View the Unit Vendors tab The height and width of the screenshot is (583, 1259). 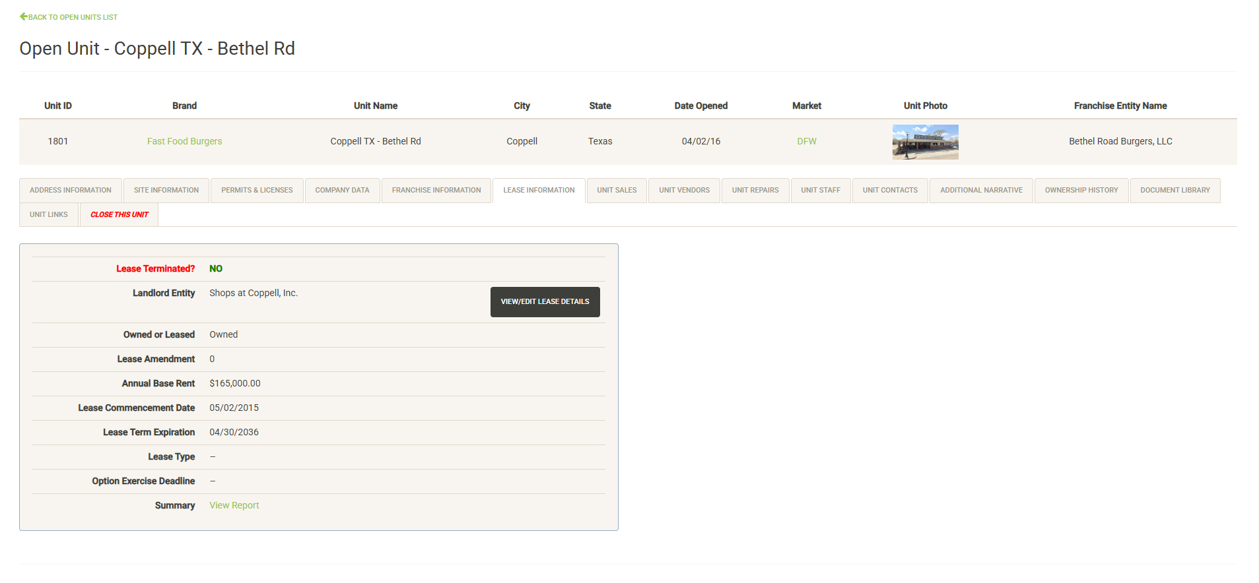(x=684, y=190)
